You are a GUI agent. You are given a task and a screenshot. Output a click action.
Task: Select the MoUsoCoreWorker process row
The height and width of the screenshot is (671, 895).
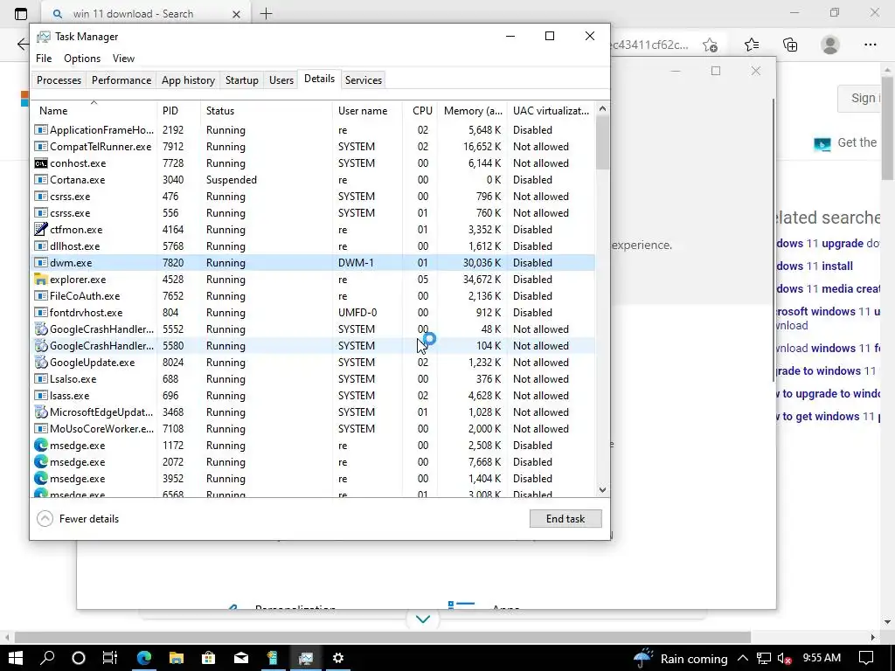314,428
